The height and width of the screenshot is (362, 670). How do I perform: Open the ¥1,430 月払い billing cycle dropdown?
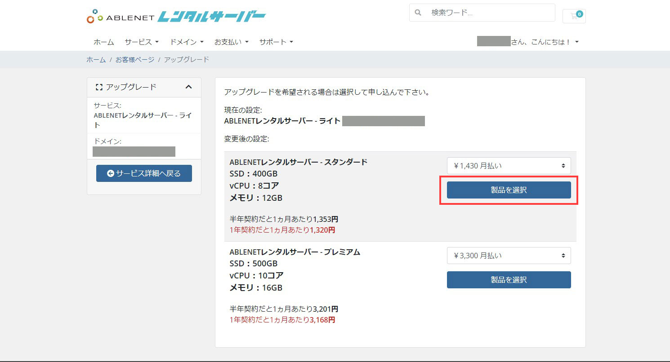tap(509, 166)
